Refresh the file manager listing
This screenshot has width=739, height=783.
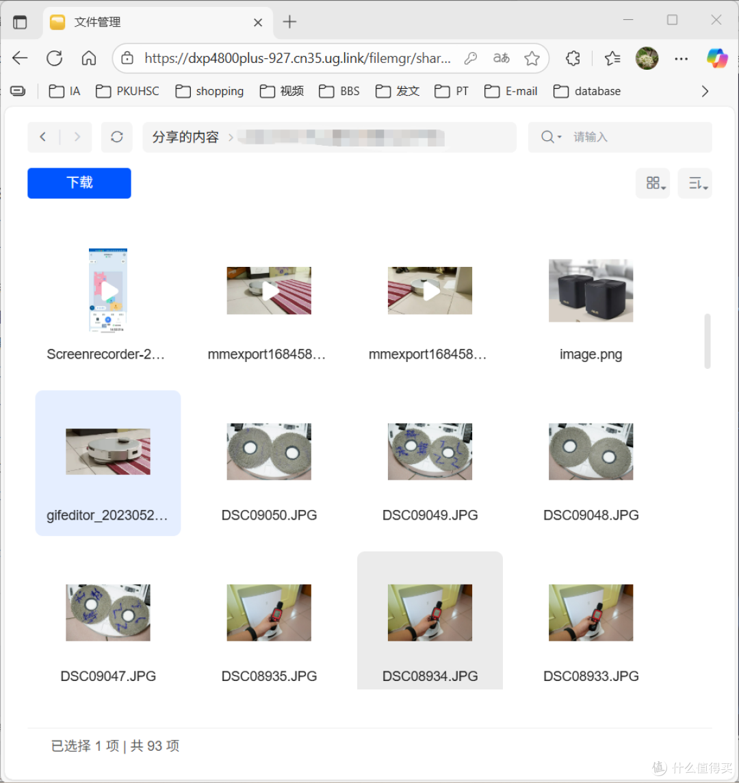click(117, 137)
